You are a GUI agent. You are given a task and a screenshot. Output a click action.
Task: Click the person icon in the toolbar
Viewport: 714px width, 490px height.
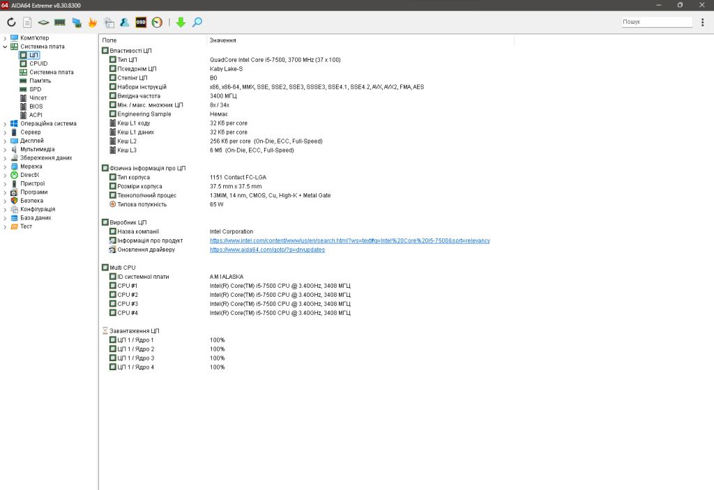[124, 22]
